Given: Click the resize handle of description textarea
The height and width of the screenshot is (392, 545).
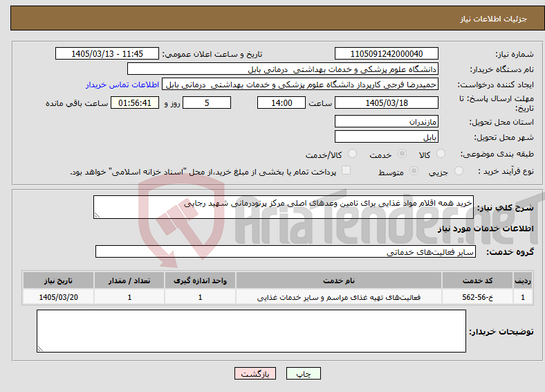Looking at the screenshot, I should pos(97,215).
